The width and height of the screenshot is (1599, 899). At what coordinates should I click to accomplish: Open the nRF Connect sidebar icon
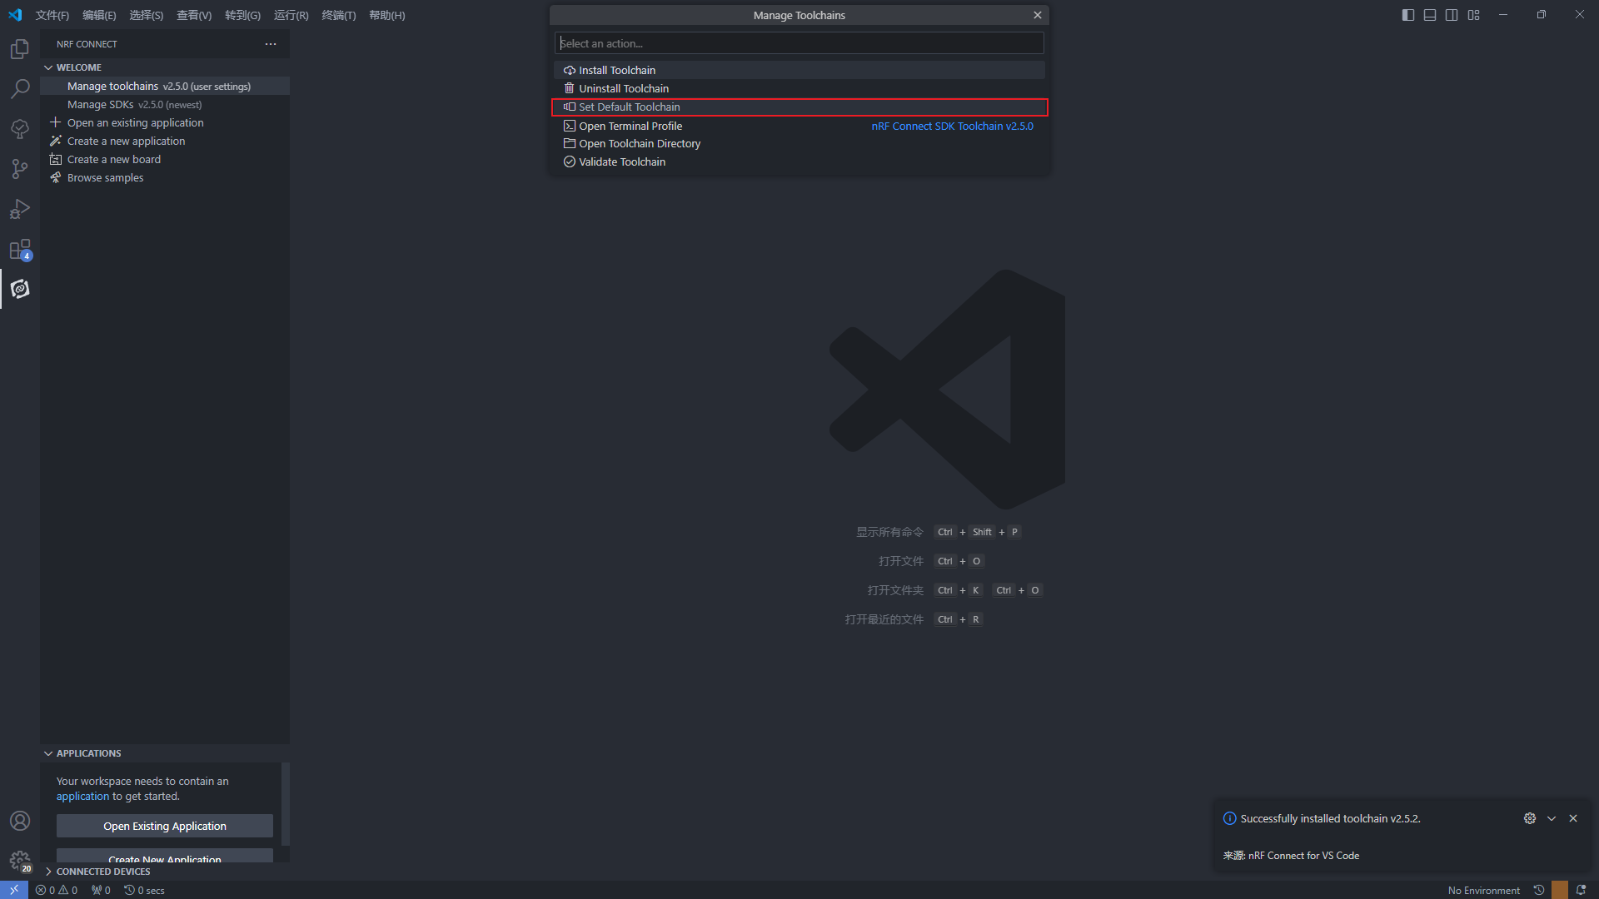[20, 289]
